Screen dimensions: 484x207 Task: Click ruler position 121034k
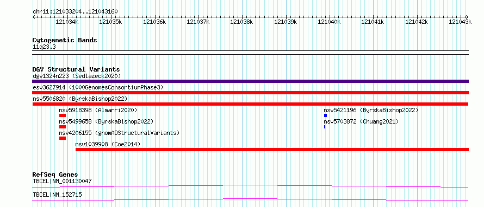(67, 22)
